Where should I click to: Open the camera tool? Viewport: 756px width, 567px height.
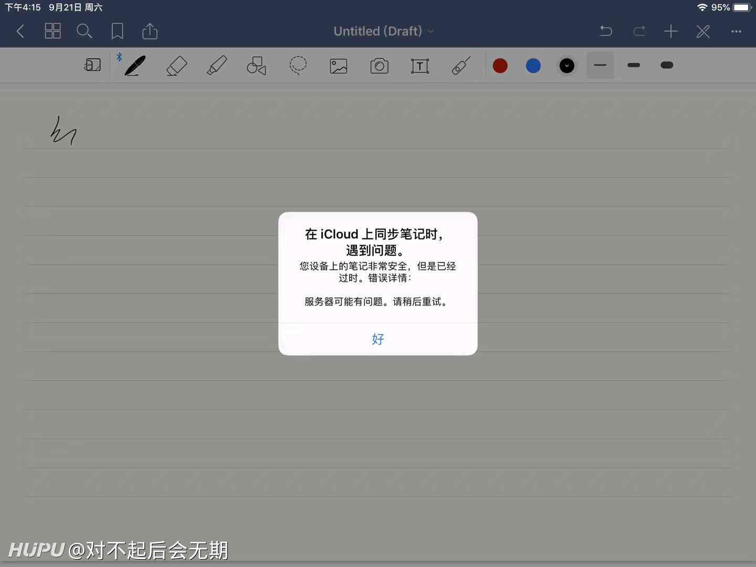379,66
